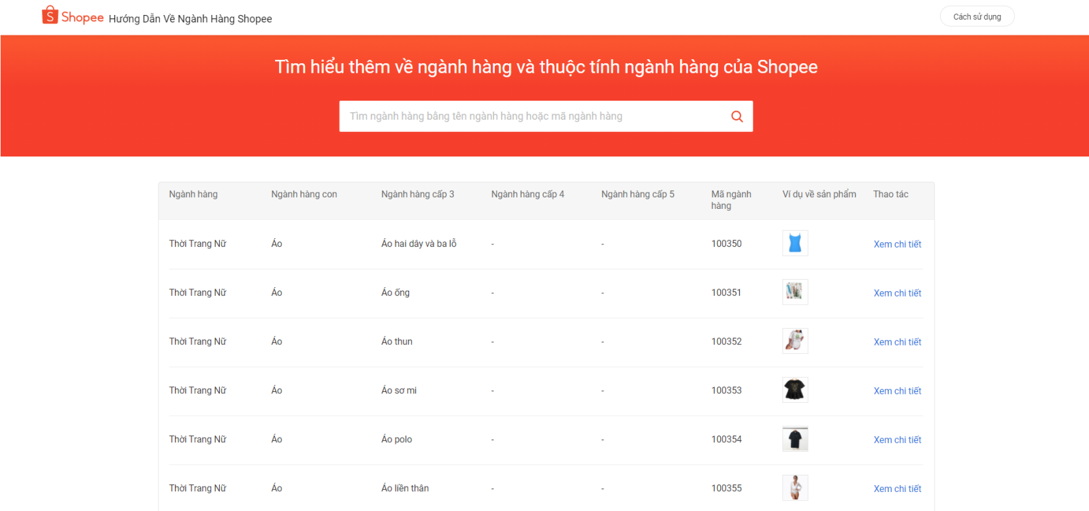The image size is (1089, 511).
Task: Open details for Áo liền thân
Action: point(897,489)
